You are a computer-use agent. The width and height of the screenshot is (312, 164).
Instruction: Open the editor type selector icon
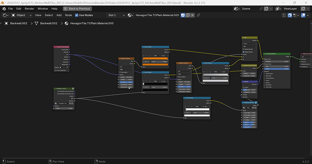(5, 15)
